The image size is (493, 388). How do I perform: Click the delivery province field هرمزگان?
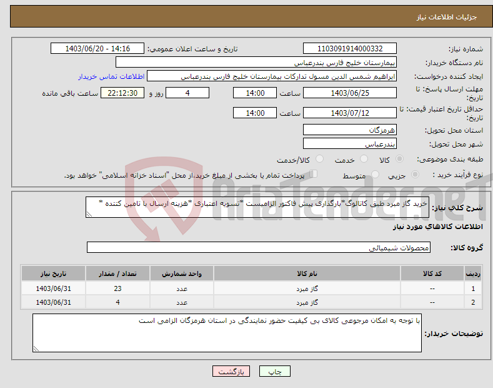[350, 130]
